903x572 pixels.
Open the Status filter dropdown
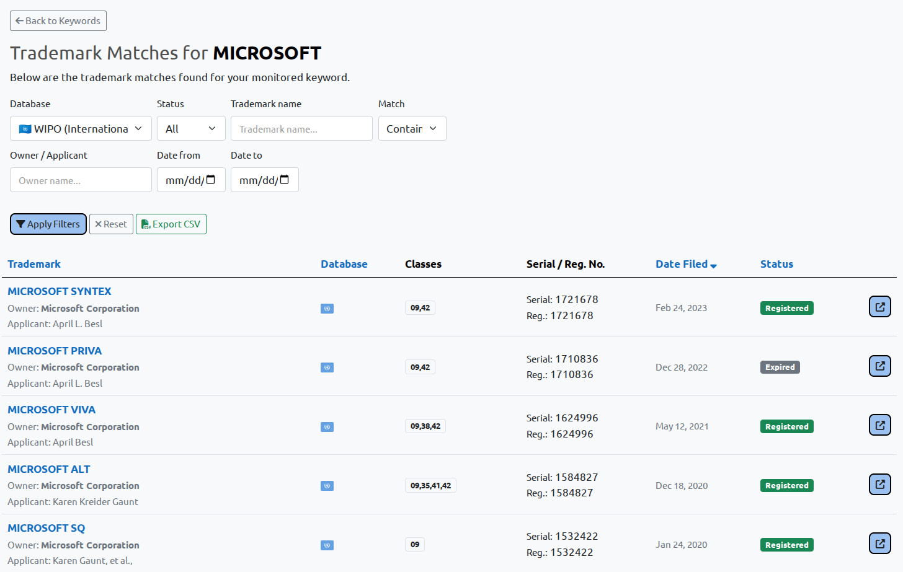tap(191, 128)
